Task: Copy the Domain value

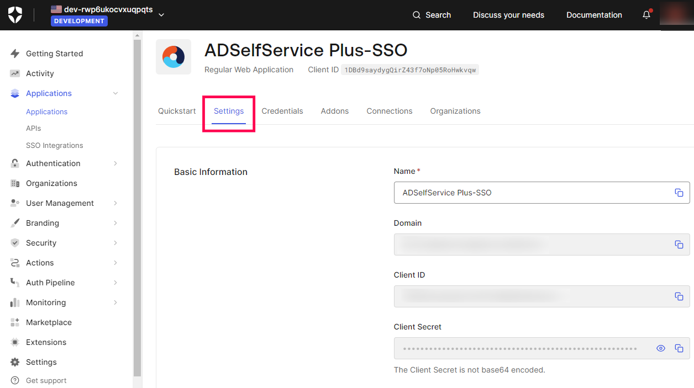Action: tap(679, 245)
